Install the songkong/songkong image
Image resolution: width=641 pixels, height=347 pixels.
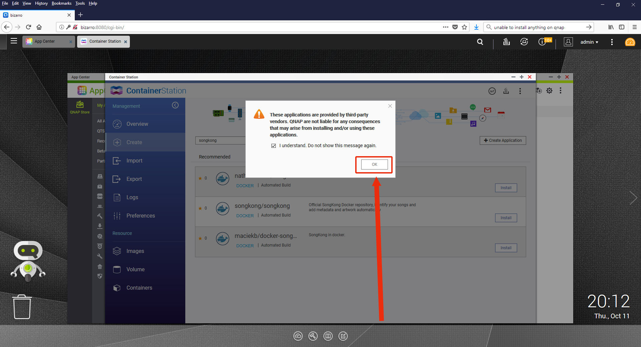pos(506,218)
